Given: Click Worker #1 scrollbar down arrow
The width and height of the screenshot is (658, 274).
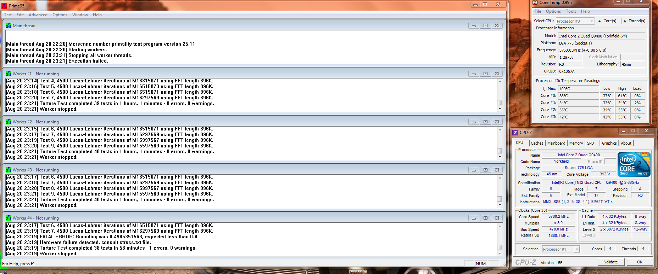Looking at the screenshot, I should pos(500,109).
